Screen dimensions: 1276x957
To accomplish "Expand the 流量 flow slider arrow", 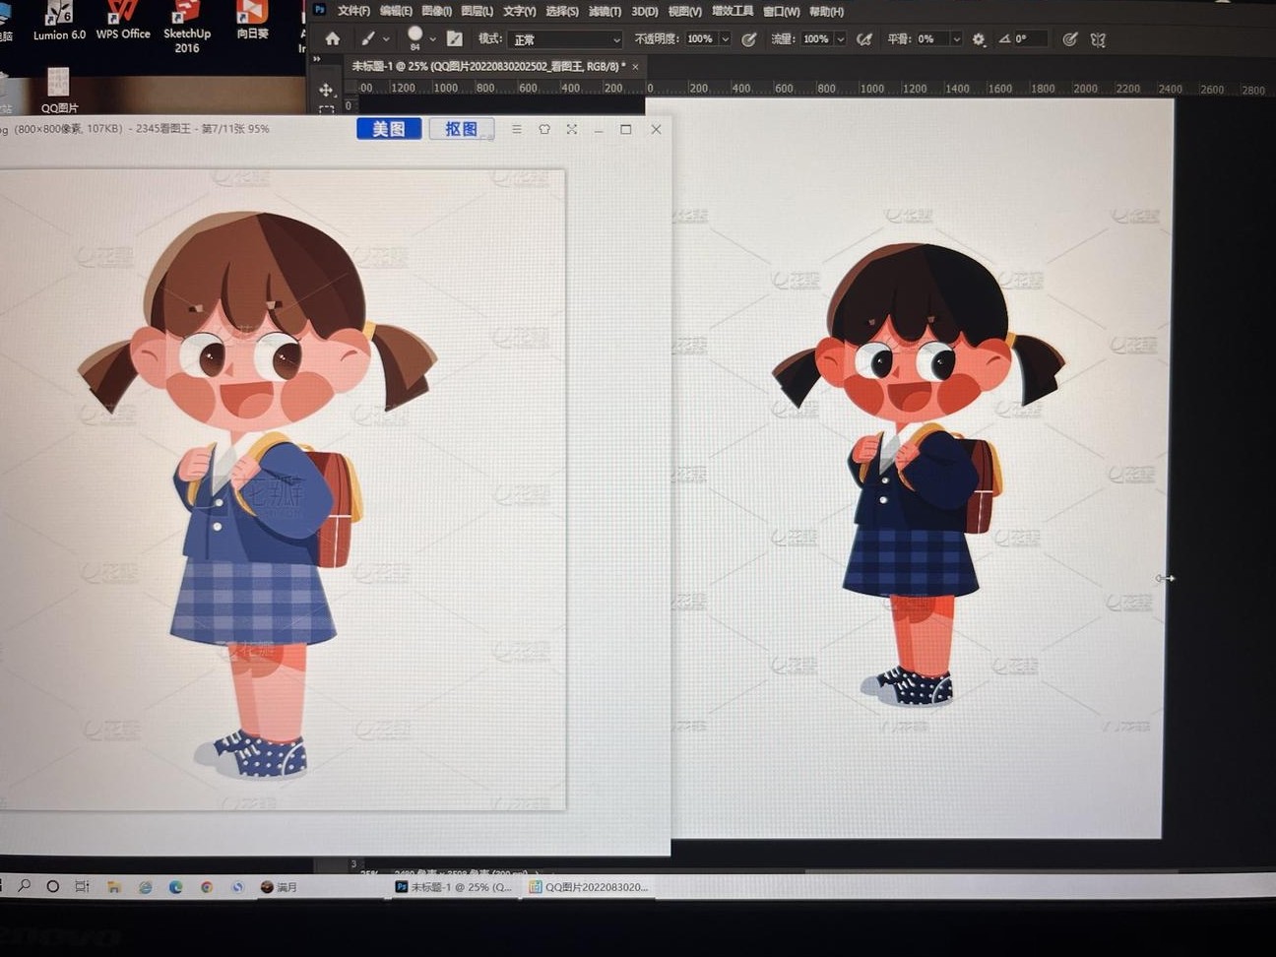I will tap(840, 39).
